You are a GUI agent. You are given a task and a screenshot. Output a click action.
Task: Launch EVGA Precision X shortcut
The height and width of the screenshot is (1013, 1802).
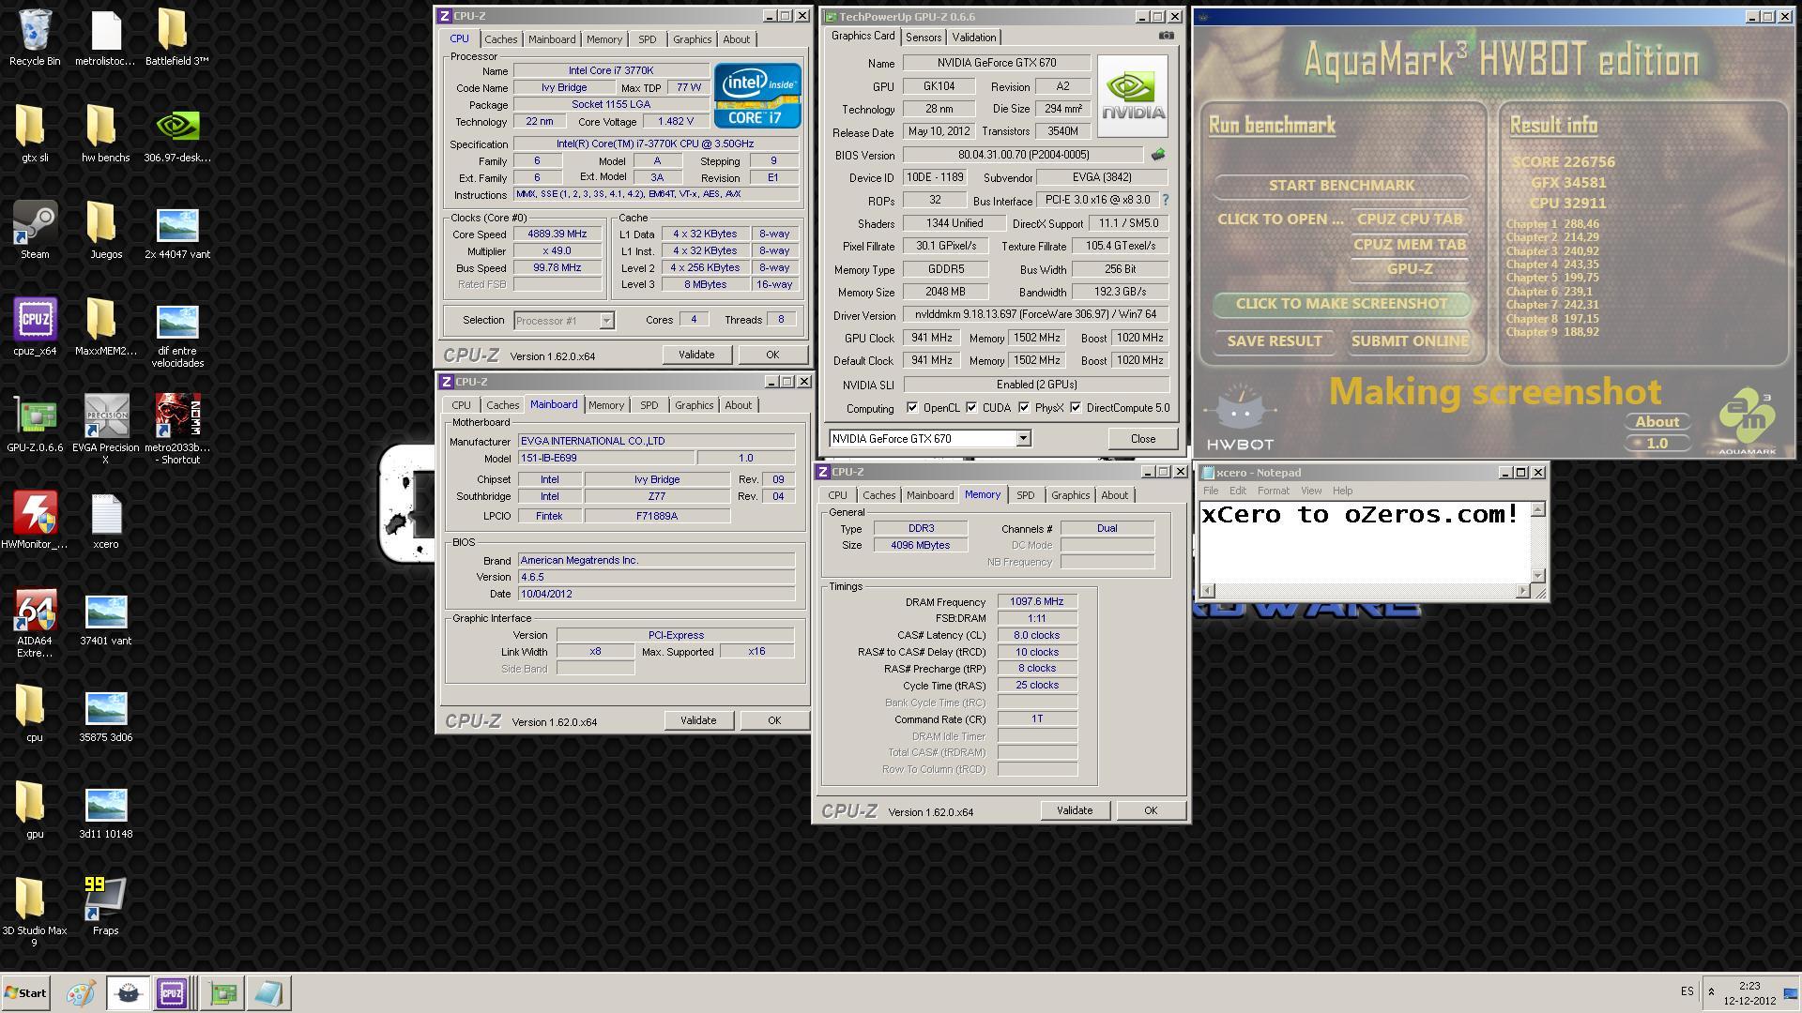point(105,429)
